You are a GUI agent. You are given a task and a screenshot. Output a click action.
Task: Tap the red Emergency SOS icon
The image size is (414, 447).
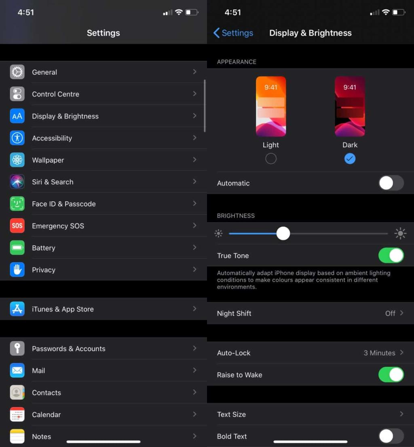17,226
